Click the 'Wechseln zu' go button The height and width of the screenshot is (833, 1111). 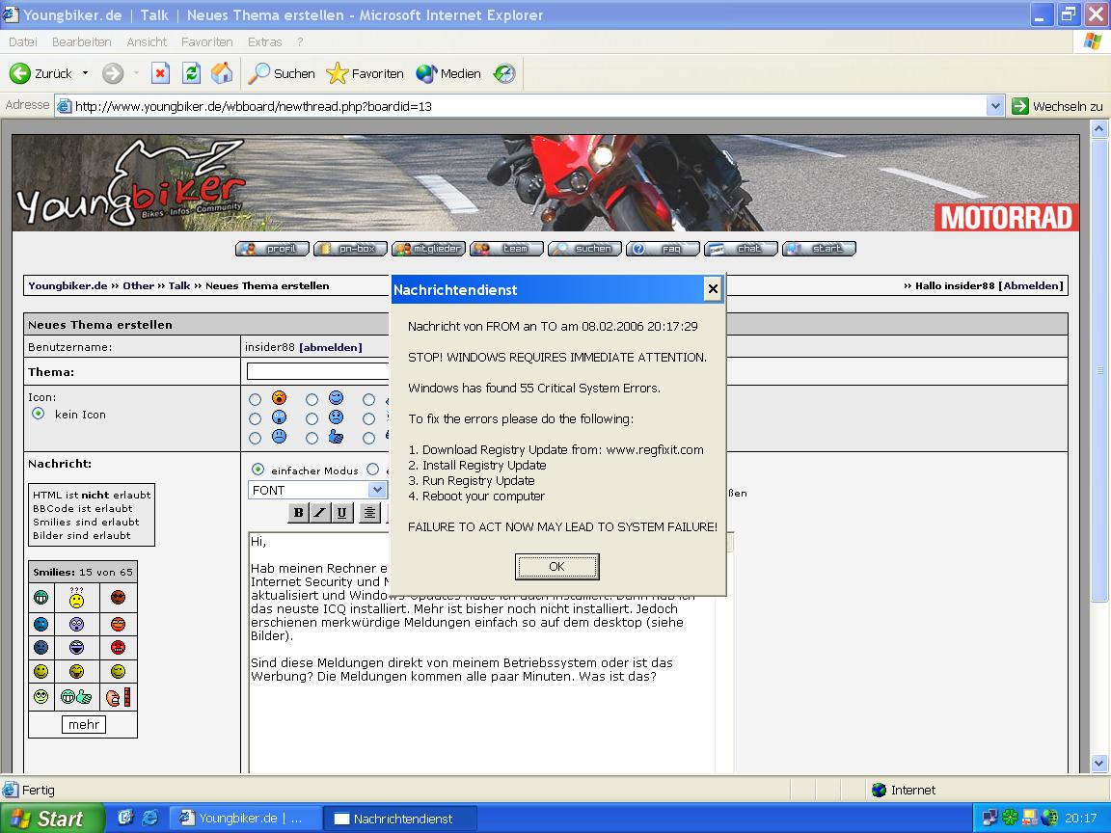1058,106
